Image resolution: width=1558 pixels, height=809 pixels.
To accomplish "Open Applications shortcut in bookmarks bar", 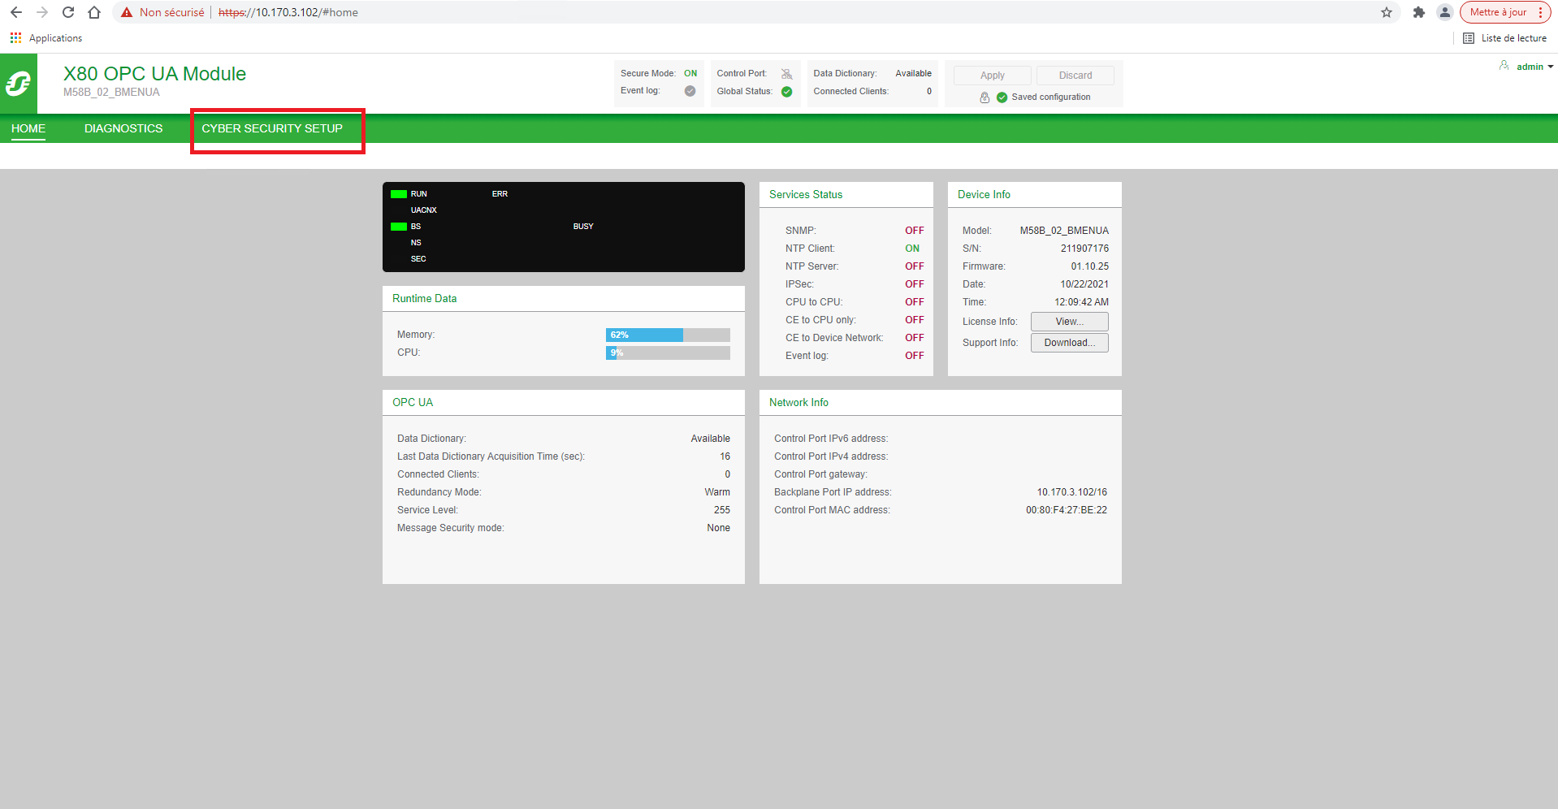I will (46, 38).
